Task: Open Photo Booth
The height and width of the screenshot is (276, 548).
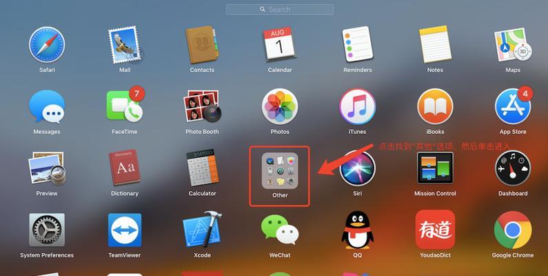Action: 202,106
